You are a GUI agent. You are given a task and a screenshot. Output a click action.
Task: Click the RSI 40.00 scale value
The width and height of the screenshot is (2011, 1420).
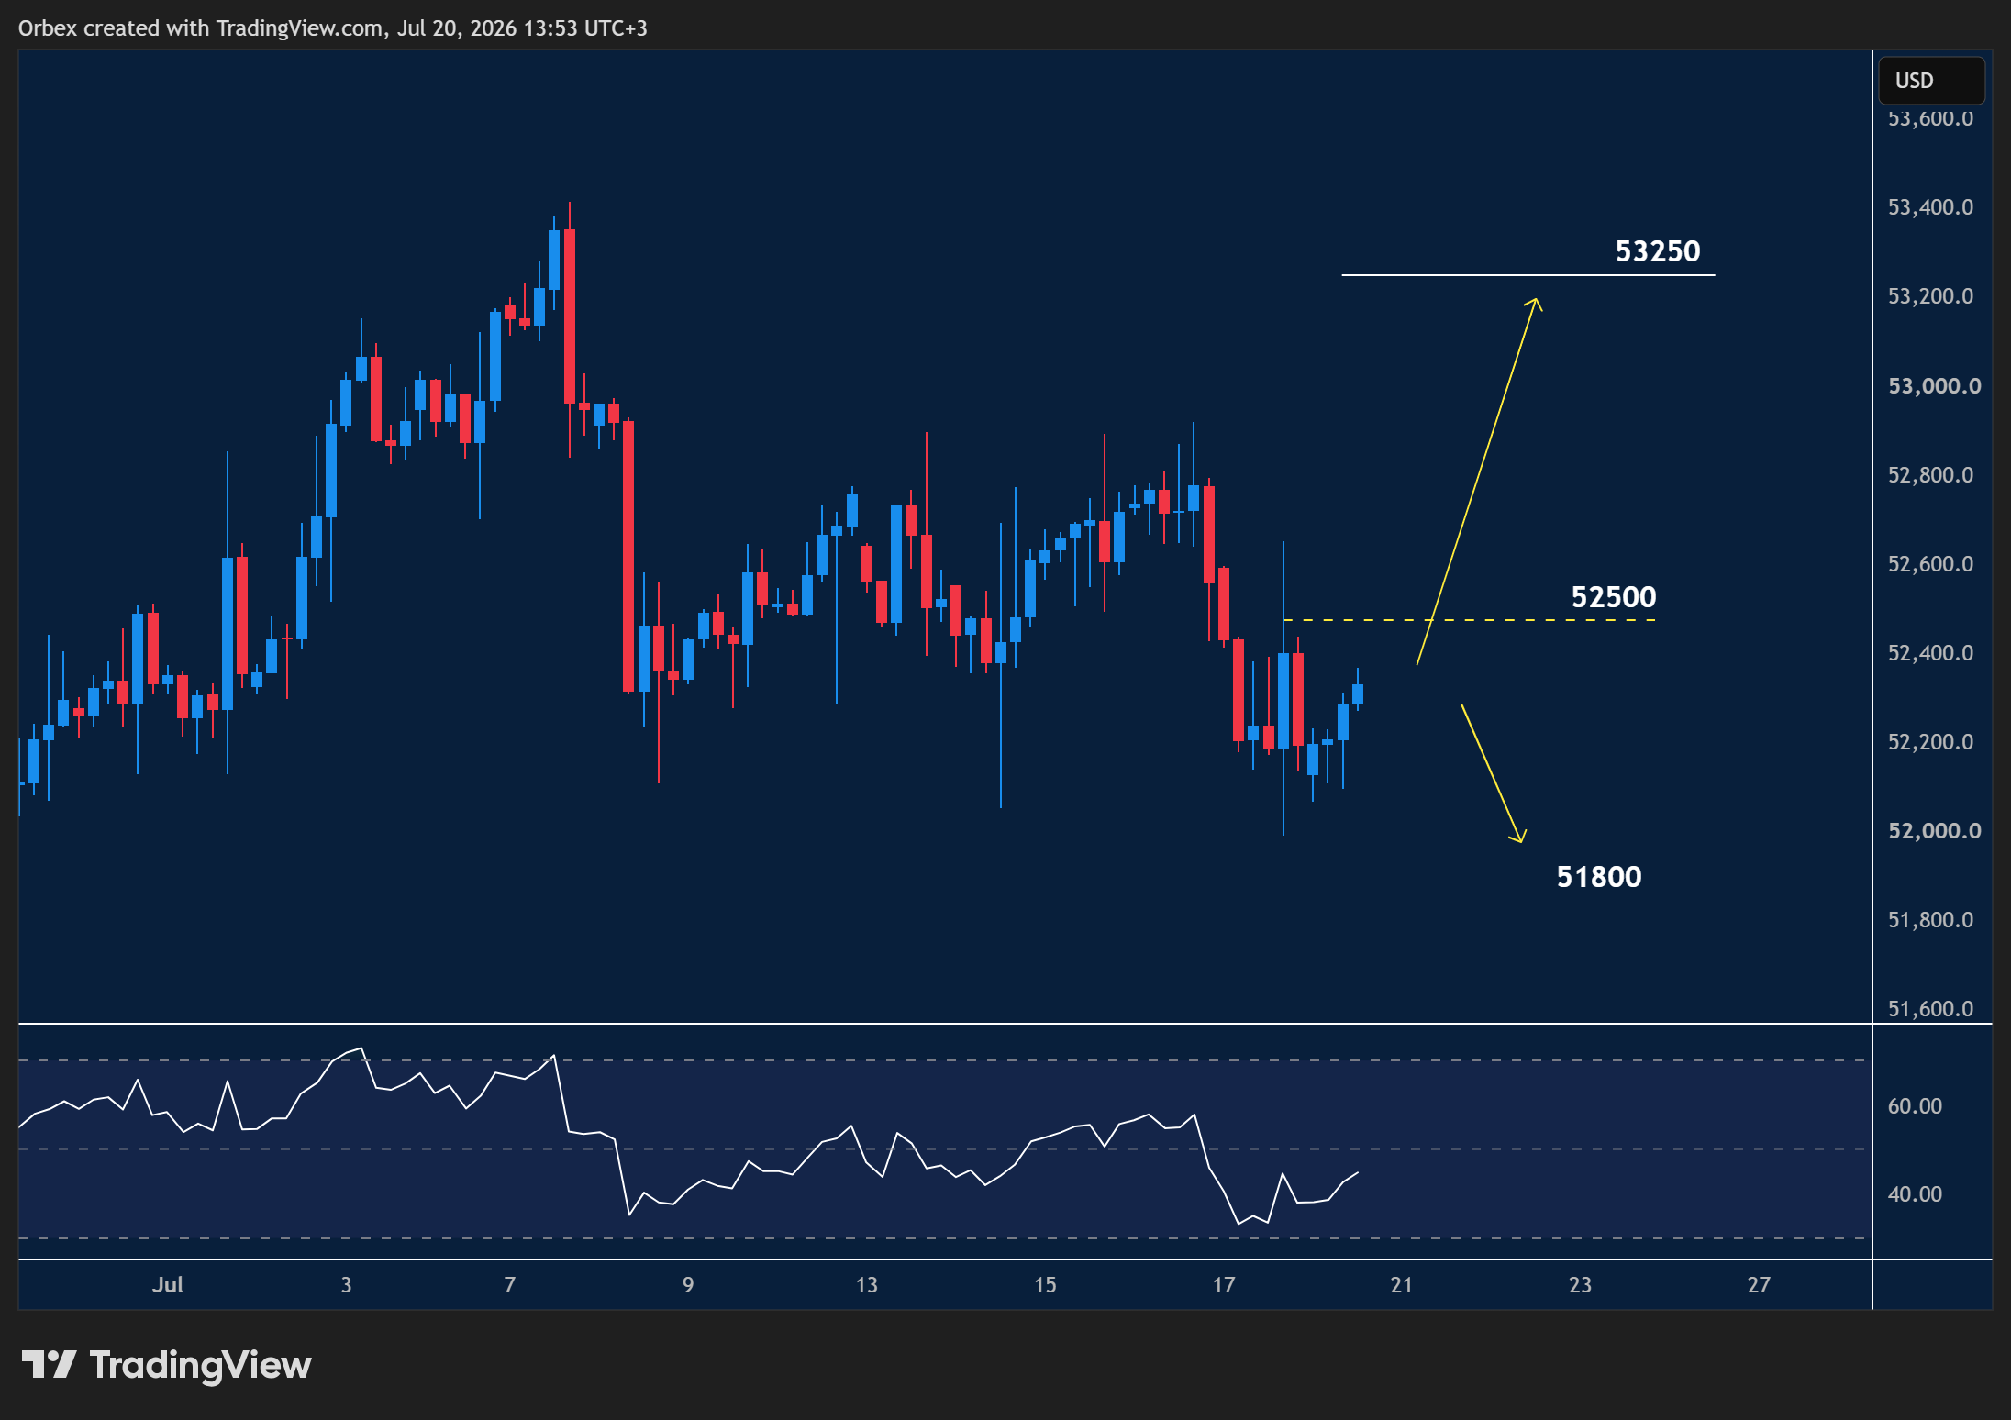click(x=1915, y=1194)
